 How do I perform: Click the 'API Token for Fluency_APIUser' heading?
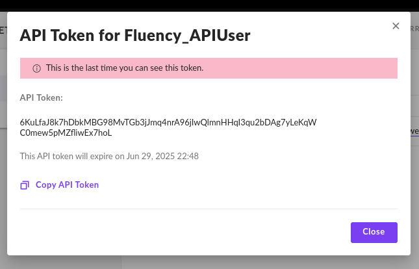(135, 35)
